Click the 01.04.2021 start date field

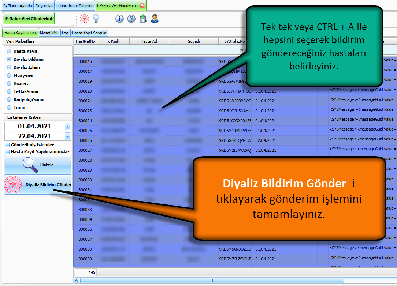tap(34, 126)
